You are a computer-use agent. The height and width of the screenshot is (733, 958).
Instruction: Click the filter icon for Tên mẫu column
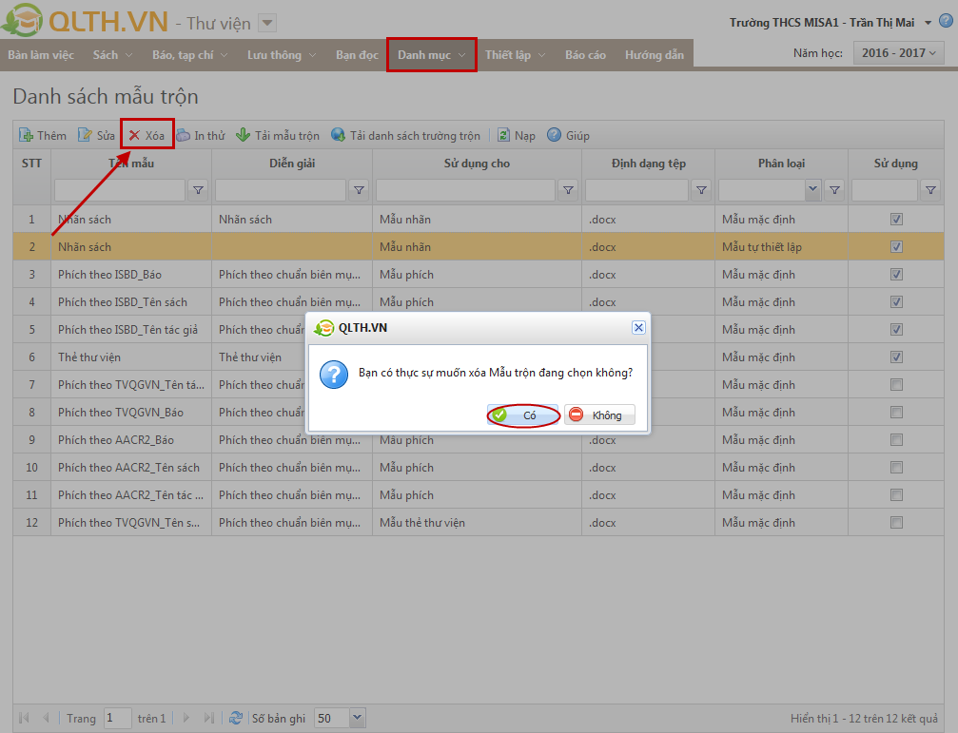[199, 190]
